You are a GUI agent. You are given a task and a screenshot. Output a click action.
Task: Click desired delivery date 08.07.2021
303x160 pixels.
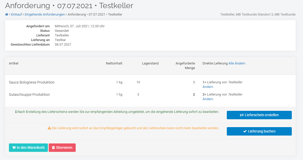point(63,44)
